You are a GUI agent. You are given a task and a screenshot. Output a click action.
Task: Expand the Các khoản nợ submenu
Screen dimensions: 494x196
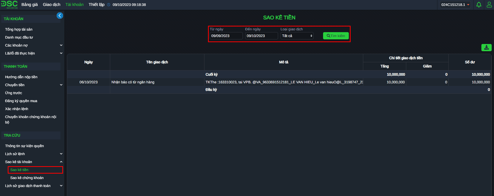pos(61,45)
